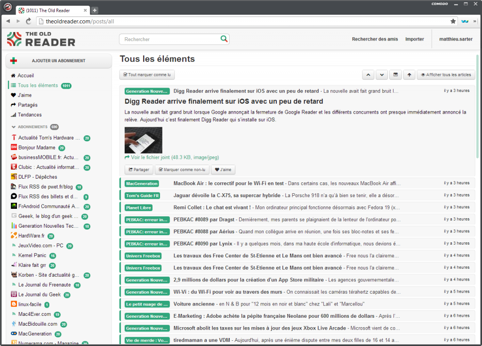Expand Jaguar C-X75 supercar article
The width and height of the screenshot is (482, 346).
(x=297, y=196)
